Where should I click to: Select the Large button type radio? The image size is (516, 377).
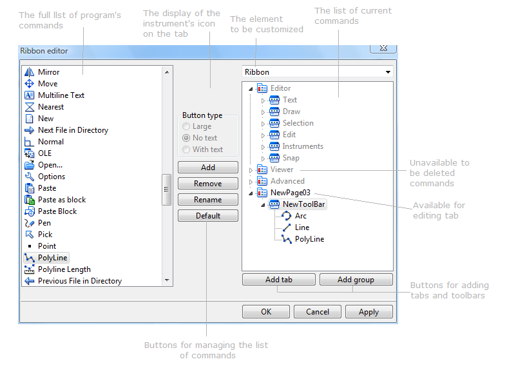pyautogui.click(x=186, y=126)
